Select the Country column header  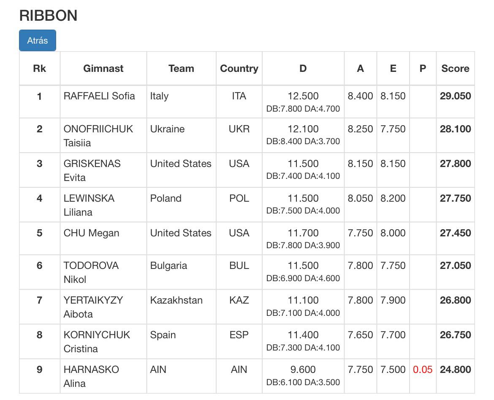pyautogui.click(x=239, y=68)
